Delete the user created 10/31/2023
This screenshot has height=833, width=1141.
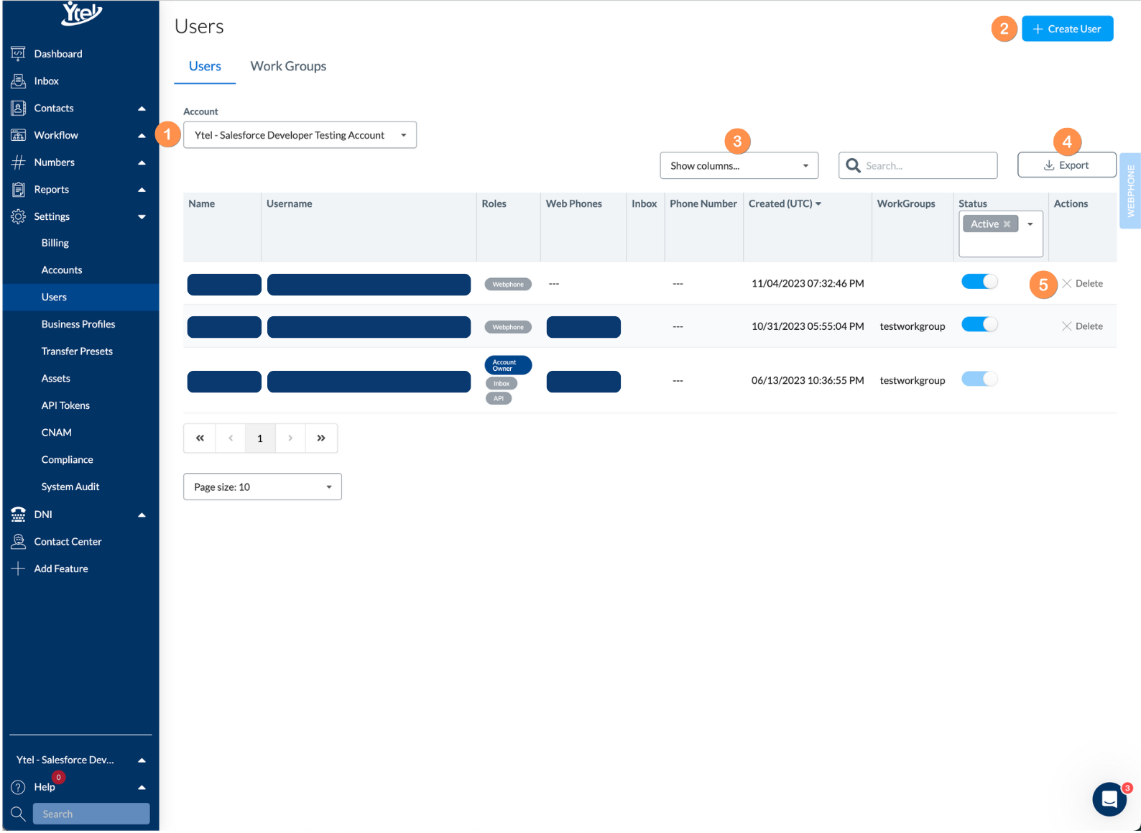[1082, 326]
